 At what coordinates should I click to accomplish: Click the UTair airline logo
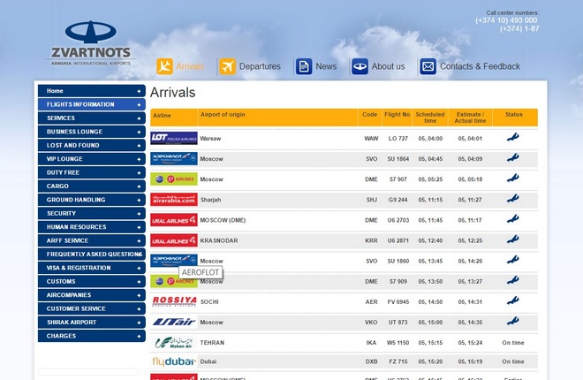pyautogui.click(x=174, y=322)
